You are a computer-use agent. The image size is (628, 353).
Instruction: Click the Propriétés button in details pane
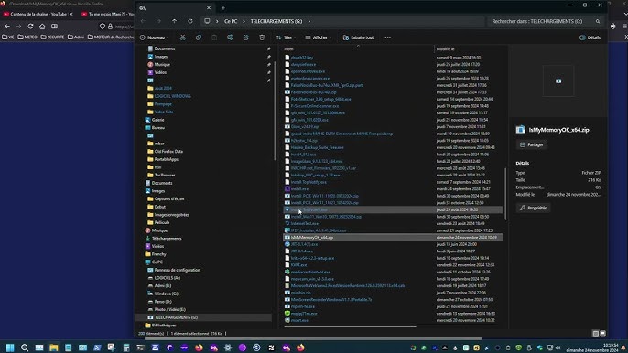click(x=533, y=209)
